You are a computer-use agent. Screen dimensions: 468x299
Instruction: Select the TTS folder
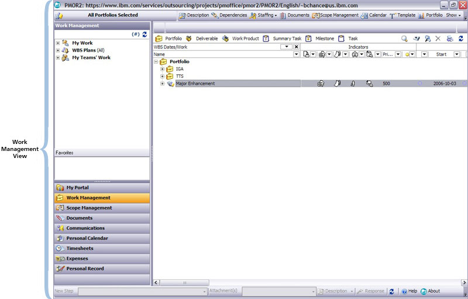click(180, 77)
